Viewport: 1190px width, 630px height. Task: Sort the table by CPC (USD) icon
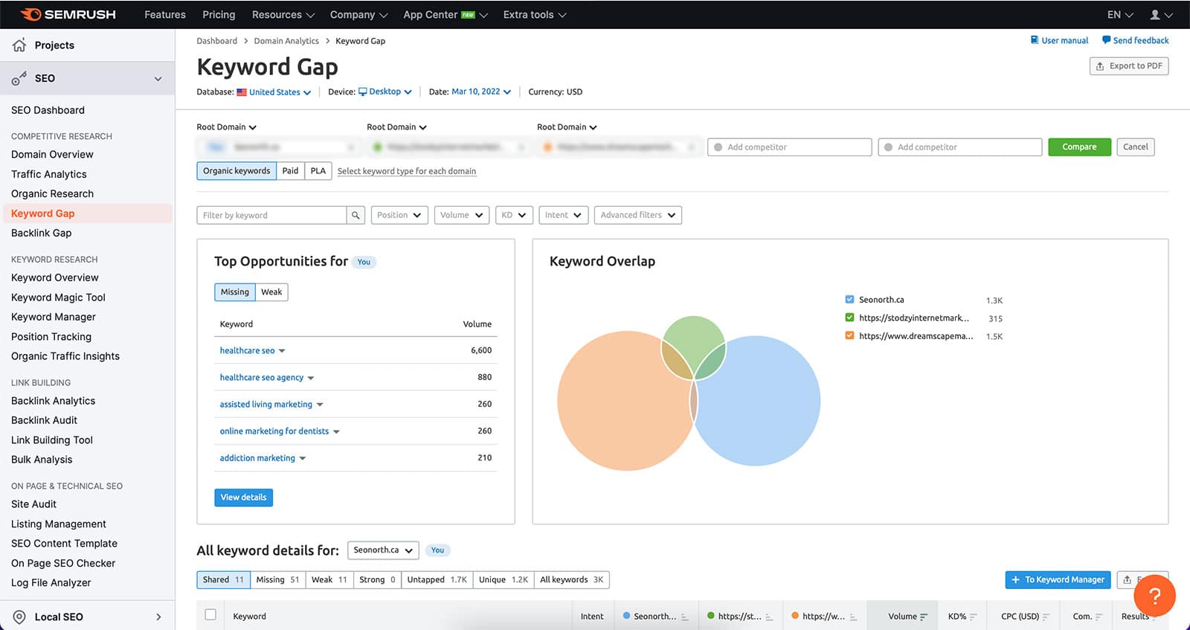tap(1046, 617)
